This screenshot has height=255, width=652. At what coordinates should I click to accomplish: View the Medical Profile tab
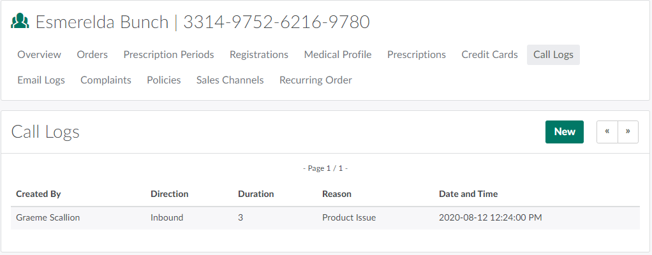pos(337,55)
